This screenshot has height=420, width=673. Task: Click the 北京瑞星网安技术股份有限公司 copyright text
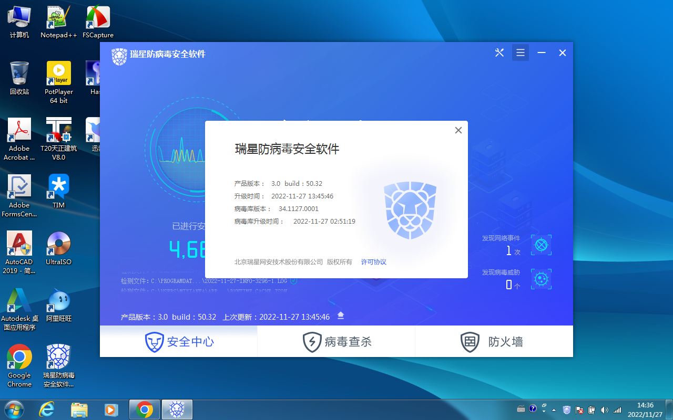coord(279,262)
